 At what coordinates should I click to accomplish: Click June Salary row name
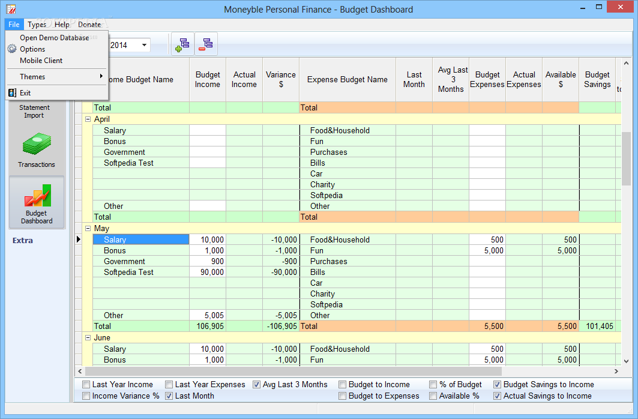(141, 349)
